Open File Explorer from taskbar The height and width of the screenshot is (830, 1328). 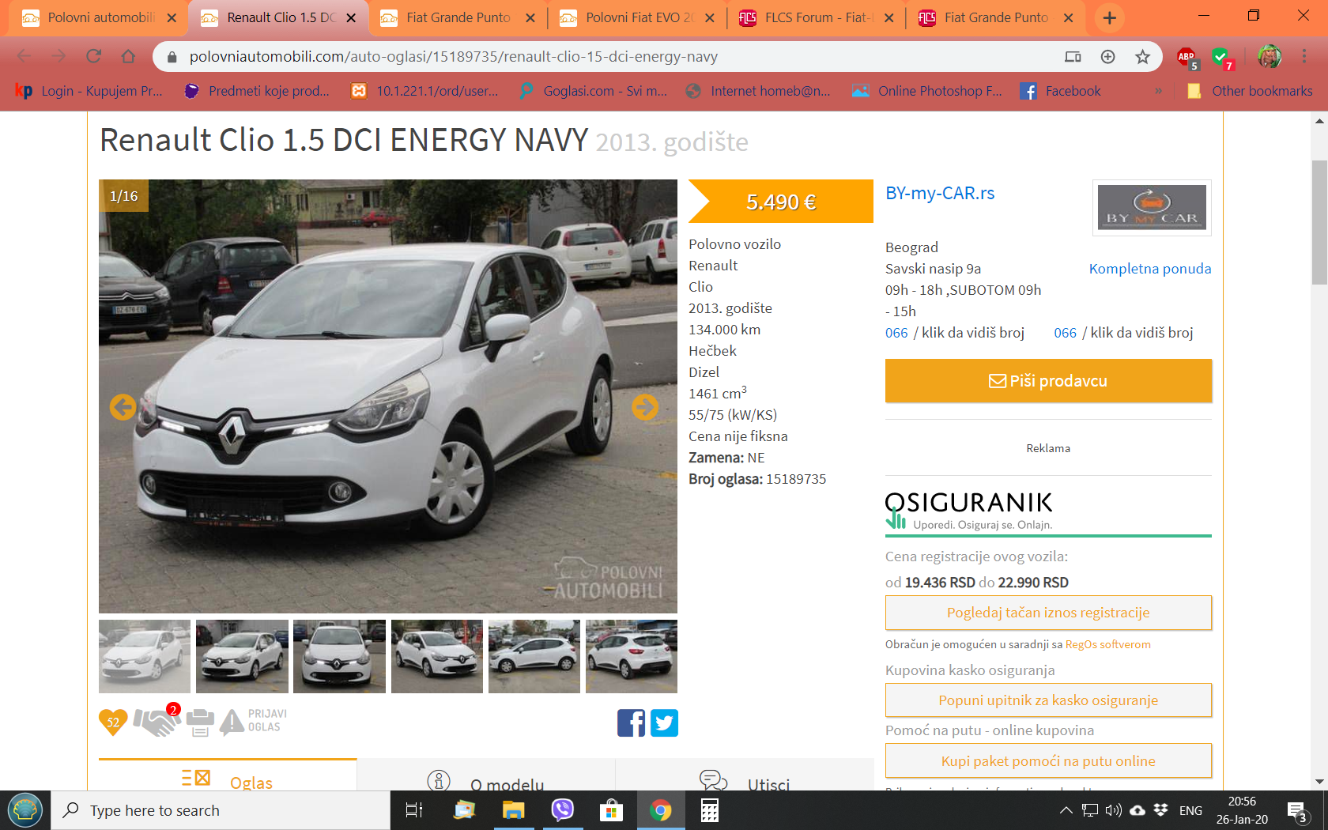[514, 810]
